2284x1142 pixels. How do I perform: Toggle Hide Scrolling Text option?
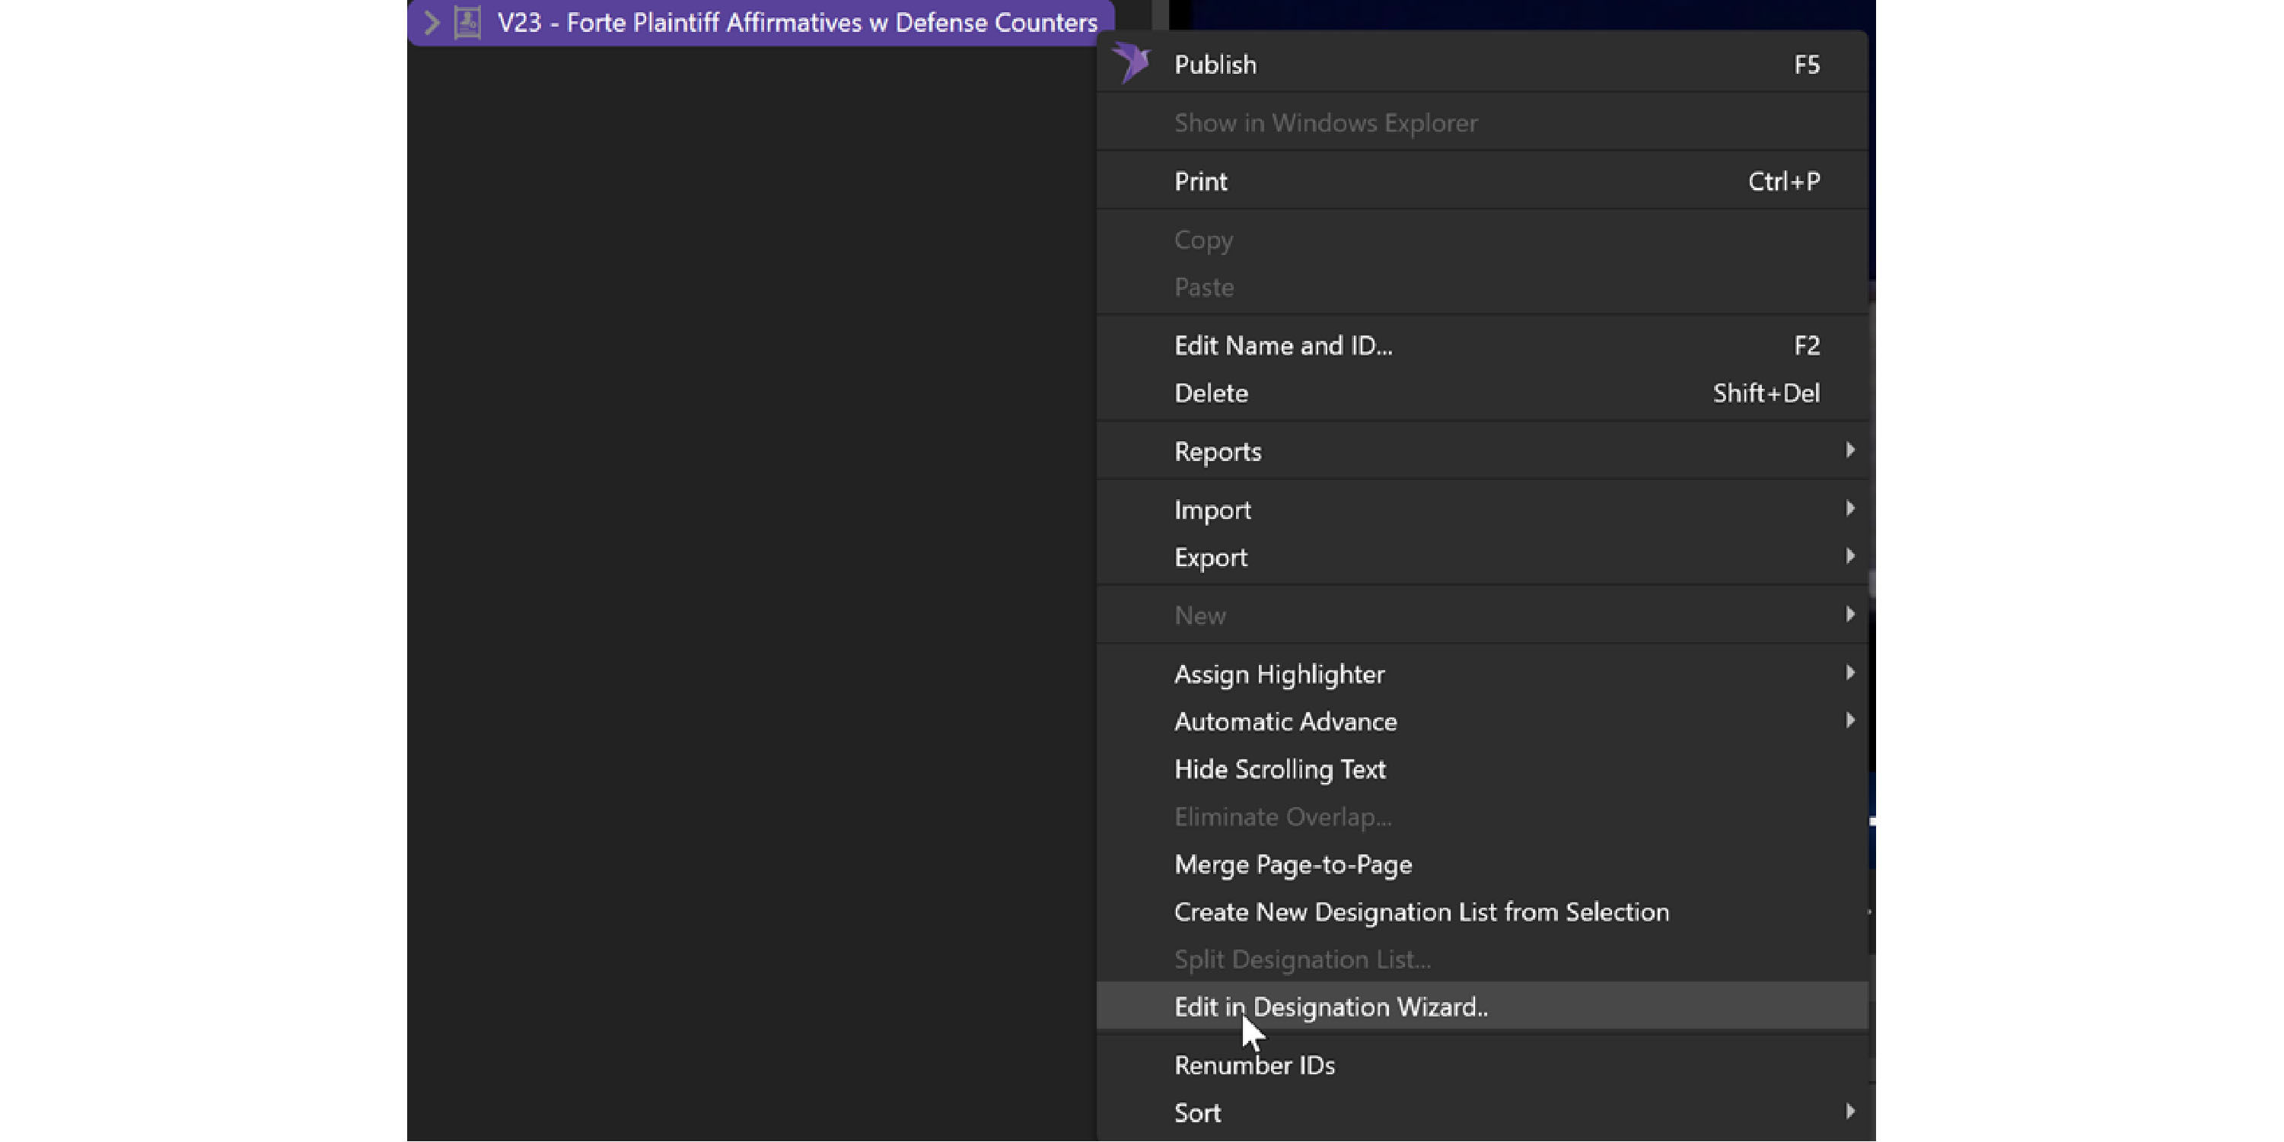1279,770
